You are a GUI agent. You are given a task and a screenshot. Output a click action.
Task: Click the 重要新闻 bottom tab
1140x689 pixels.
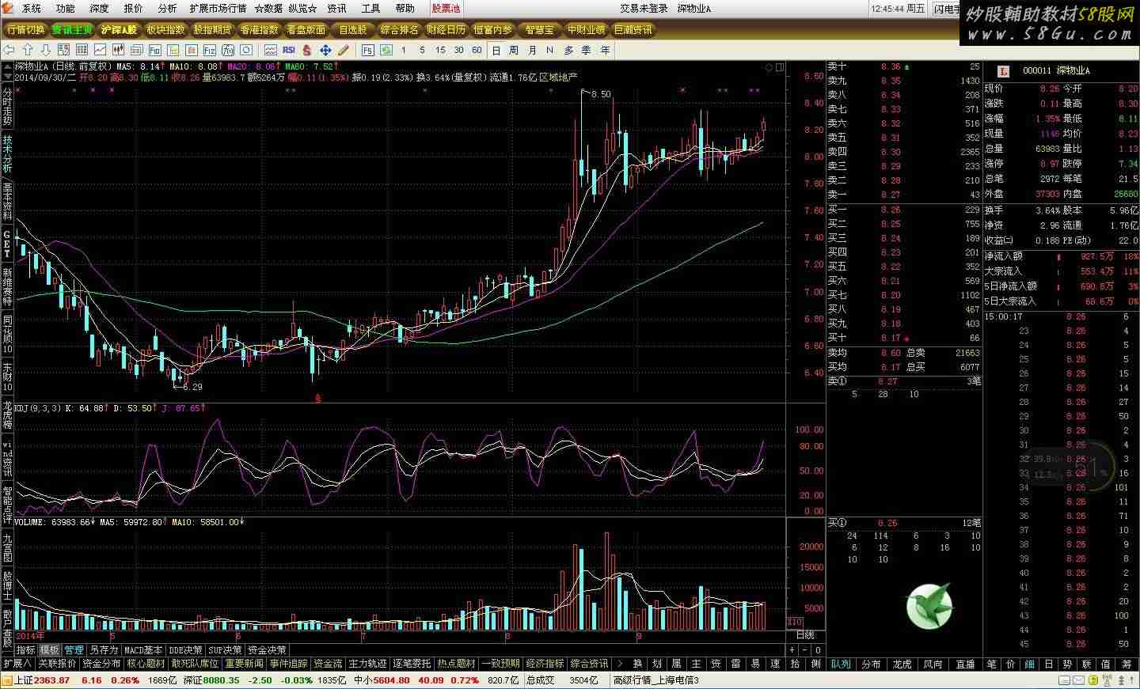pyautogui.click(x=245, y=664)
